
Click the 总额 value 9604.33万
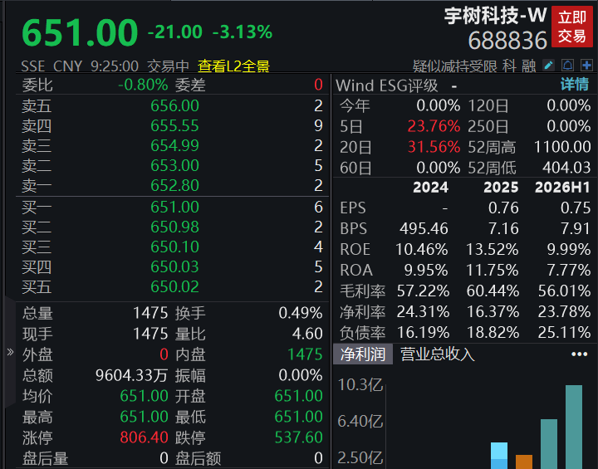131,375
